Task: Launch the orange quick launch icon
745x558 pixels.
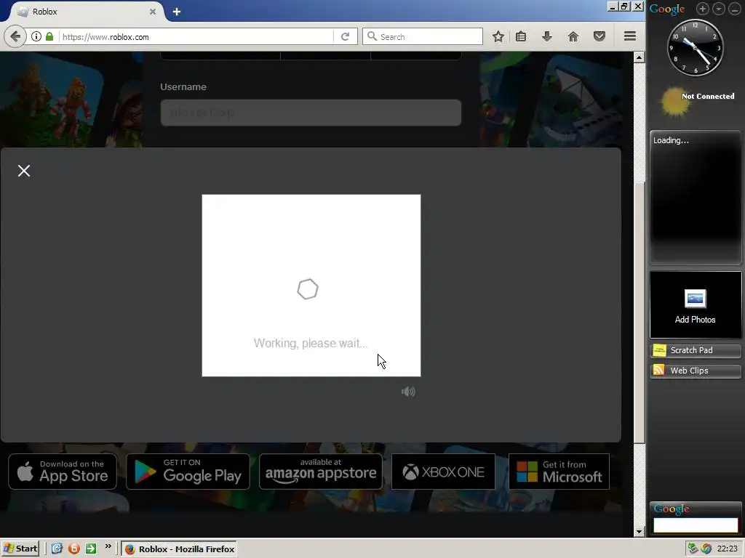Action: point(73,549)
